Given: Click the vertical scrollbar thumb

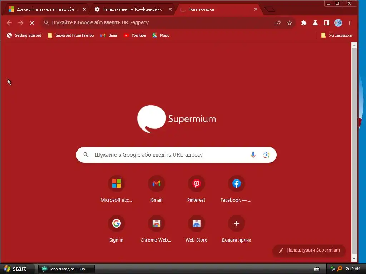Looking at the screenshot, I should pos(354,151).
